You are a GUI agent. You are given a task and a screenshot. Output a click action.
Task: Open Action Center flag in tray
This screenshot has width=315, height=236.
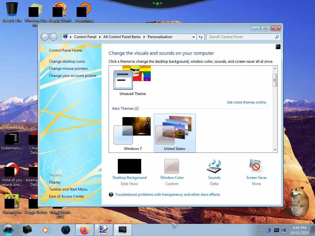click(x=269, y=230)
